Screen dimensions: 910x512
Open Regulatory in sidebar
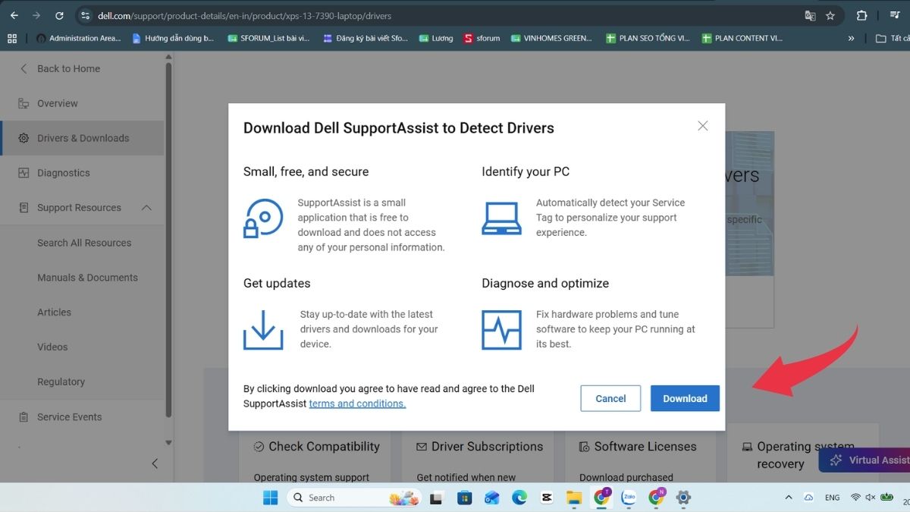[61, 382]
